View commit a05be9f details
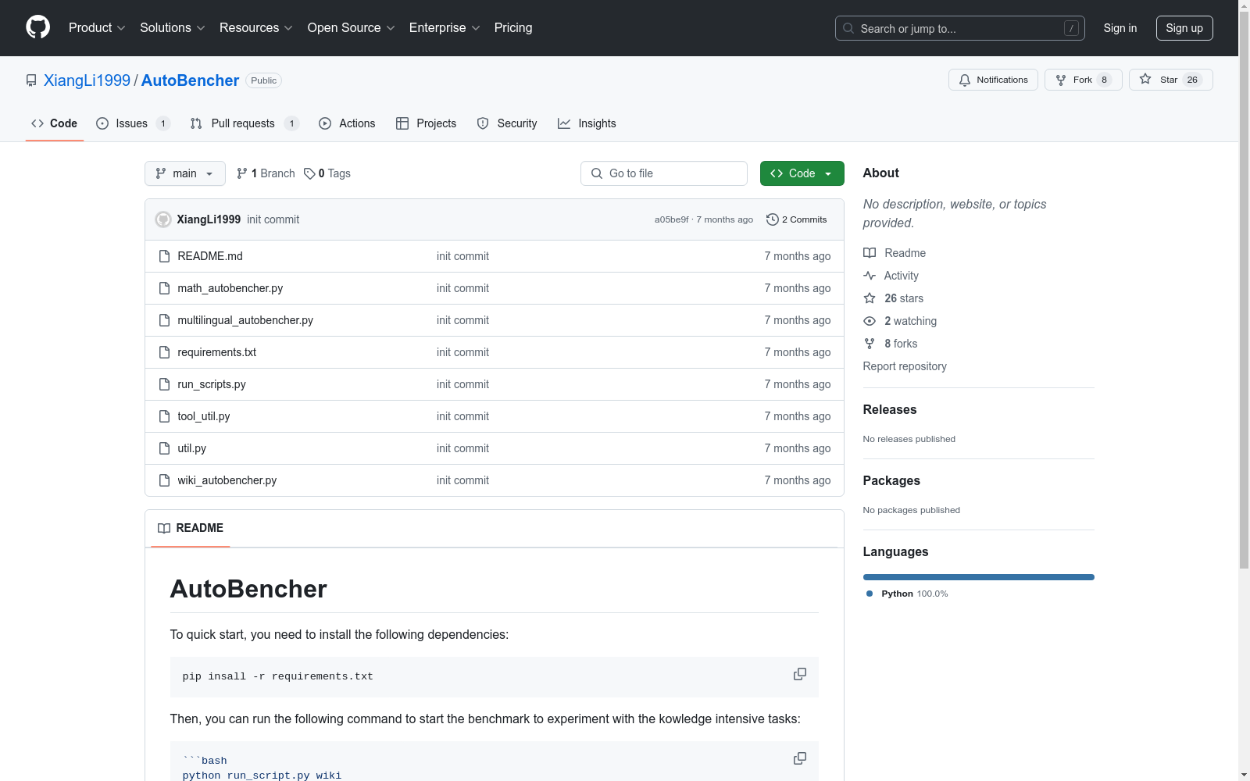 coord(672,219)
